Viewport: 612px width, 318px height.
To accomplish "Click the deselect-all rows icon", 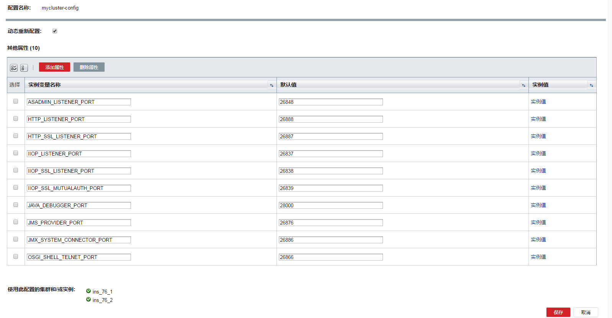I will (x=24, y=68).
